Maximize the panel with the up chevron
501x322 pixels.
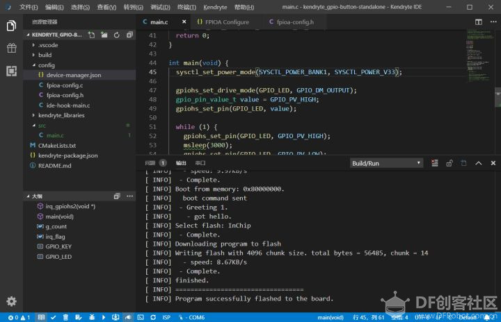coord(478,163)
